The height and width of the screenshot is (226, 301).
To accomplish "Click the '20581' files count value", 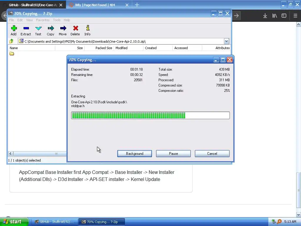I will pos(138,80).
